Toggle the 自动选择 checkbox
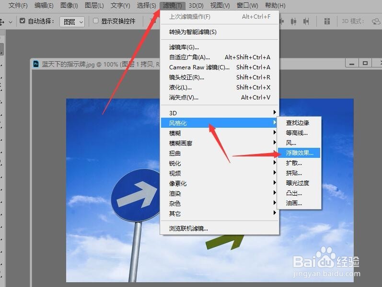 [x=22, y=21]
